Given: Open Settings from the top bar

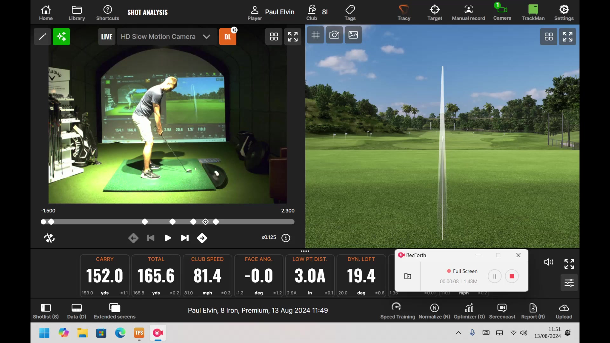Looking at the screenshot, I should pyautogui.click(x=564, y=12).
